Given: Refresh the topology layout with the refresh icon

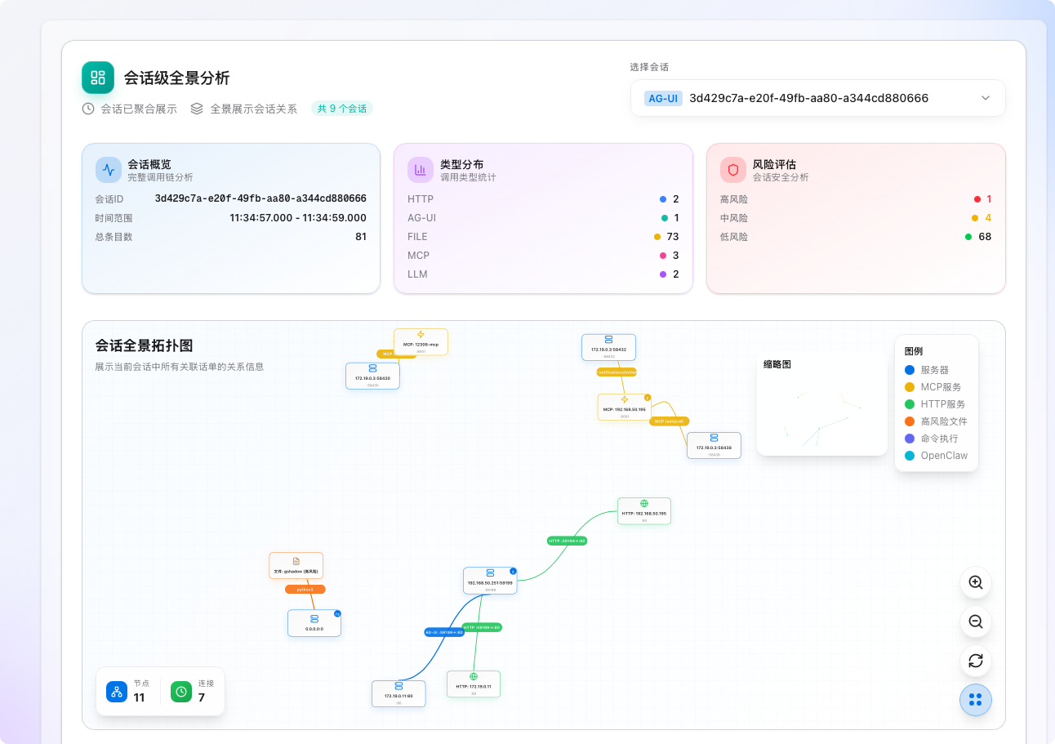Looking at the screenshot, I should tap(975, 661).
